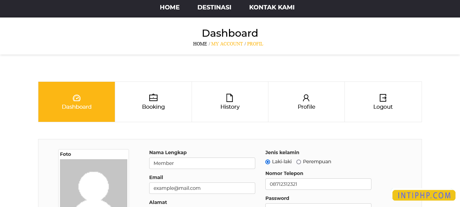Click the speedometer icon on the Dashboard tab
Screen dimensions: 460x207
tap(76, 97)
